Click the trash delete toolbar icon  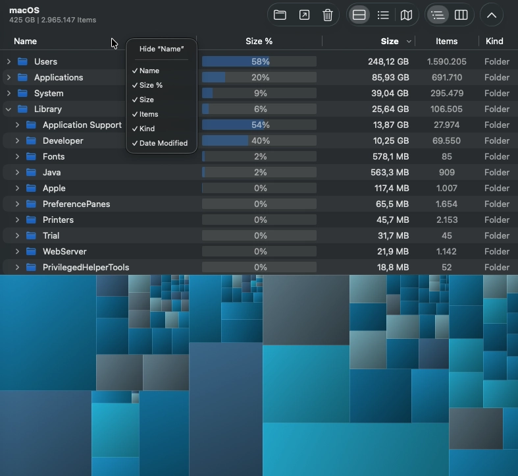327,15
